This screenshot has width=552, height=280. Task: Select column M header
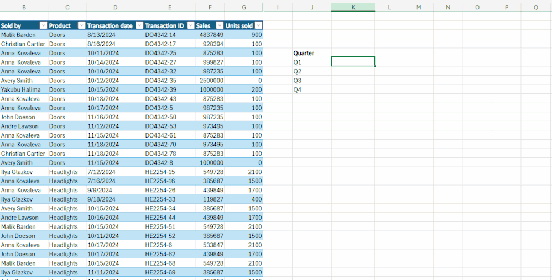(419, 7)
